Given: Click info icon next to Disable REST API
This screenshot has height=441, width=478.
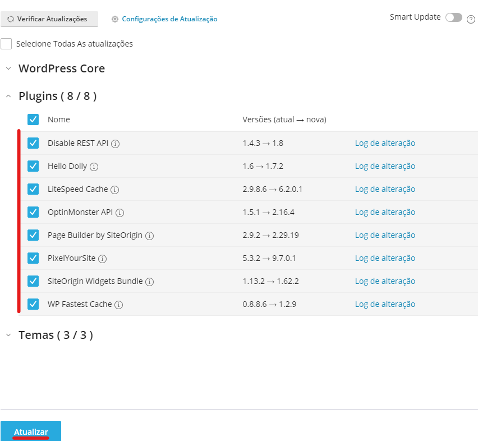Looking at the screenshot, I should coord(115,144).
